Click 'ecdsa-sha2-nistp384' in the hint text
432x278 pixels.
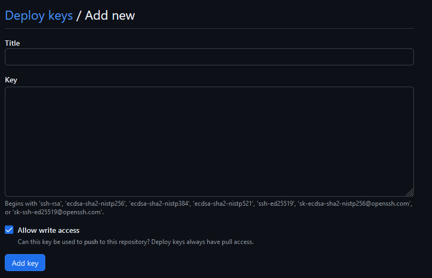(x=159, y=204)
